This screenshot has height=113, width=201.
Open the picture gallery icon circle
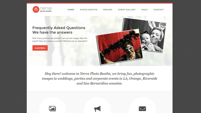pos(53,105)
